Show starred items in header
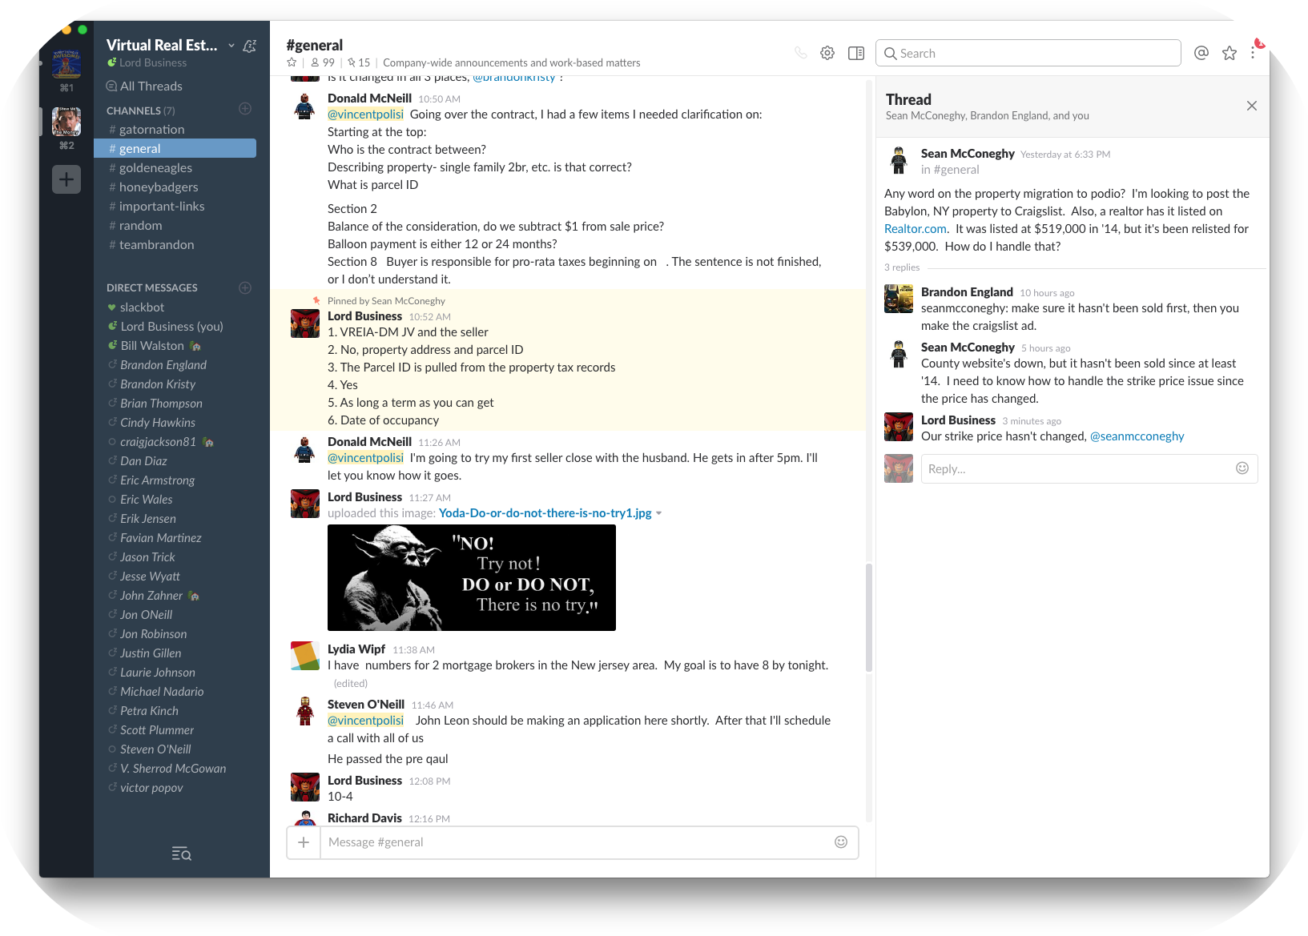Viewport: 1308px width, 936px height. 1229,53
